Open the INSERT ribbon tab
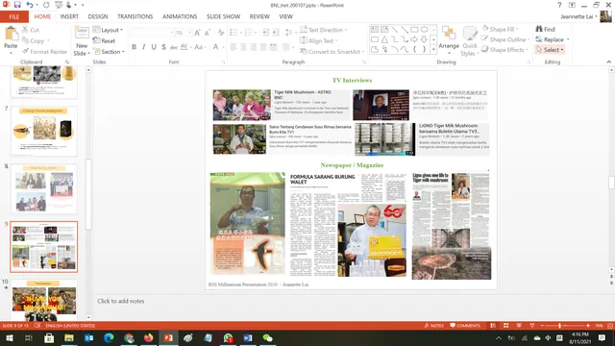Viewport: 615px width, 346px height. pyautogui.click(x=69, y=16)
